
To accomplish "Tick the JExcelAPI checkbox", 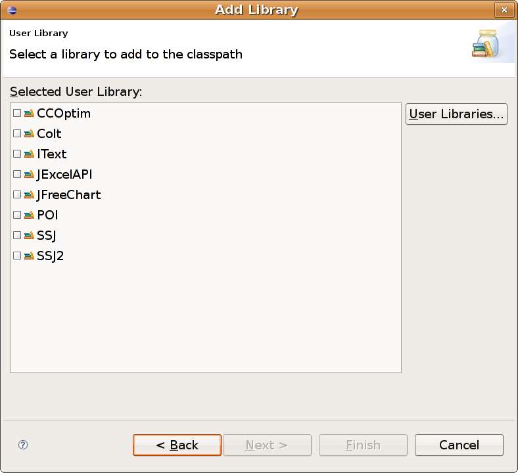I will (x=17, y=174).
